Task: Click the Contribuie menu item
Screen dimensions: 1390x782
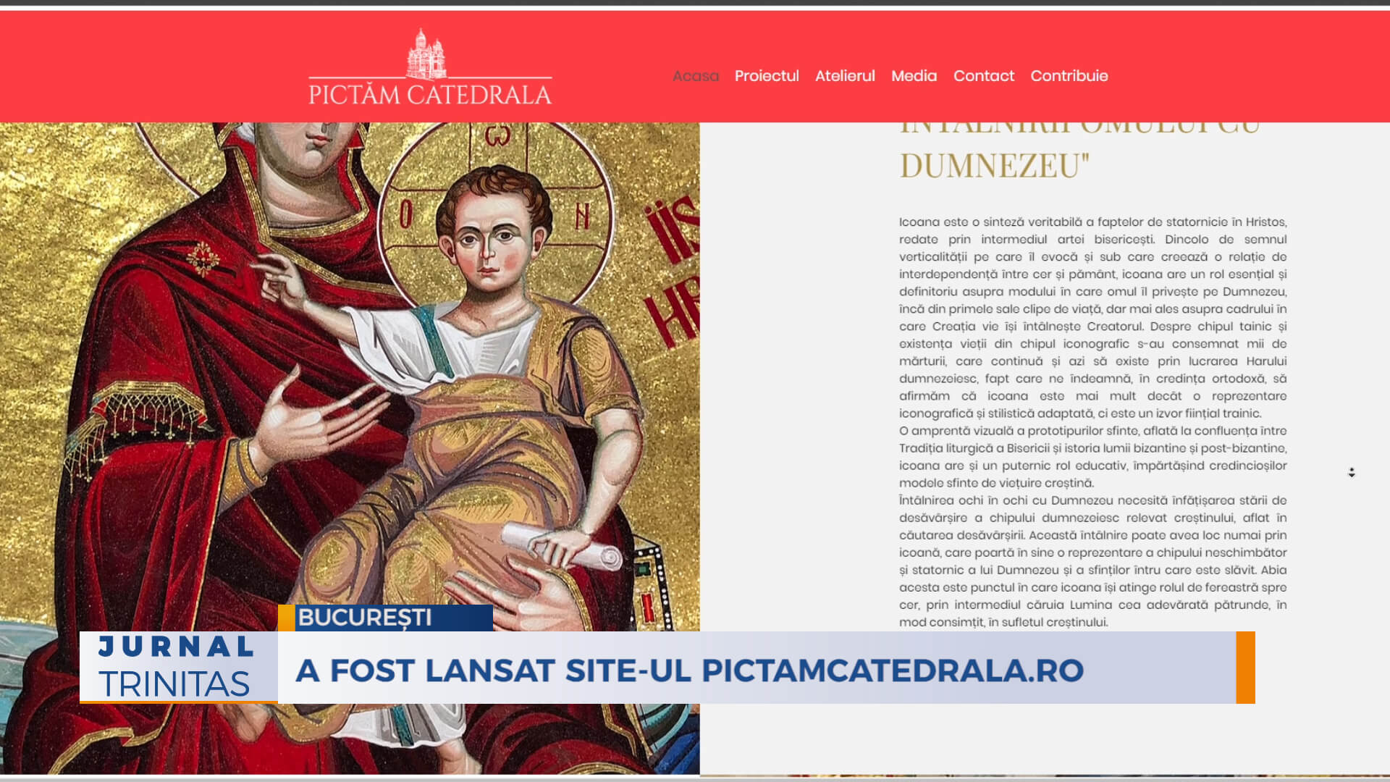Action: click(1069, 76)
